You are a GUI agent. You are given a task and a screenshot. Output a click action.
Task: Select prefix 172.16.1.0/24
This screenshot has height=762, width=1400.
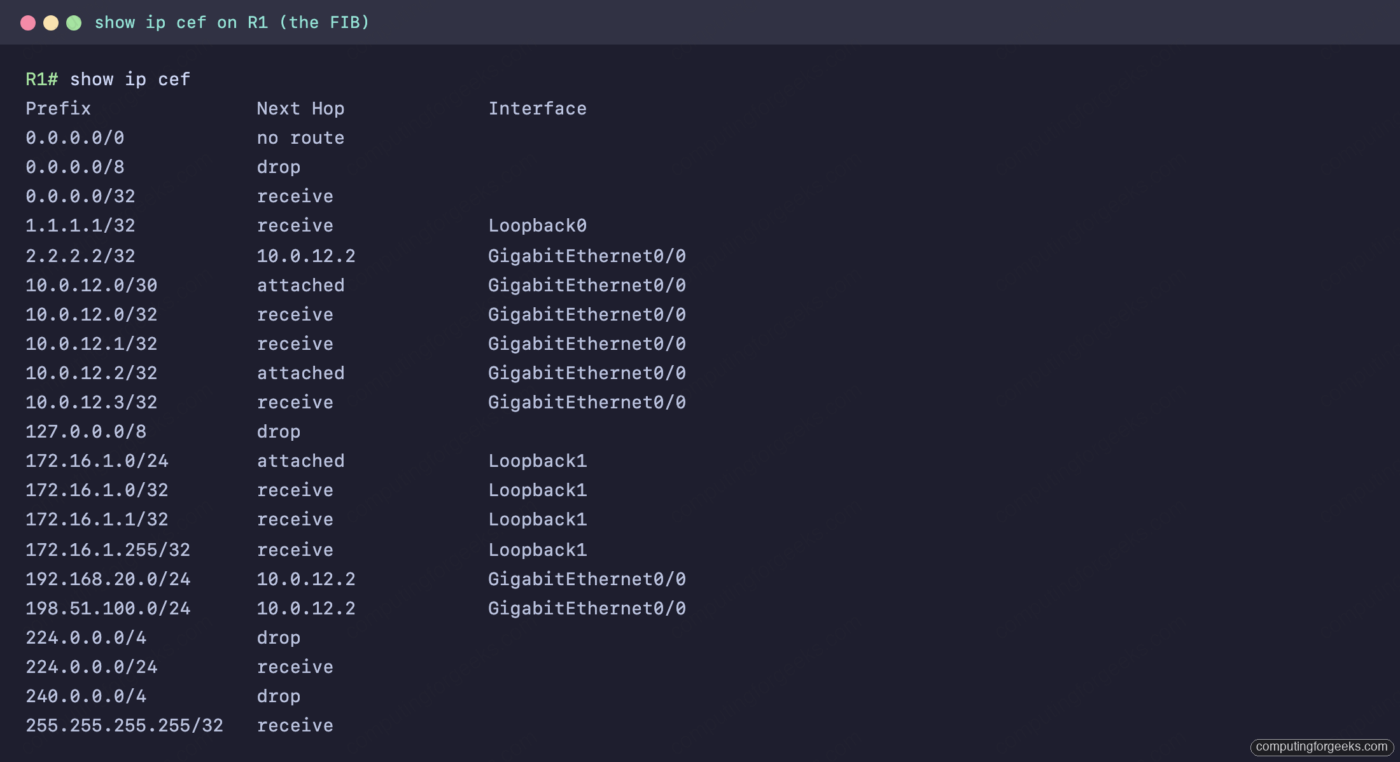97,461
